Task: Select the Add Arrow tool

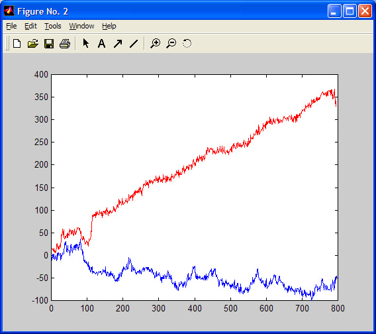Action: 118,44
